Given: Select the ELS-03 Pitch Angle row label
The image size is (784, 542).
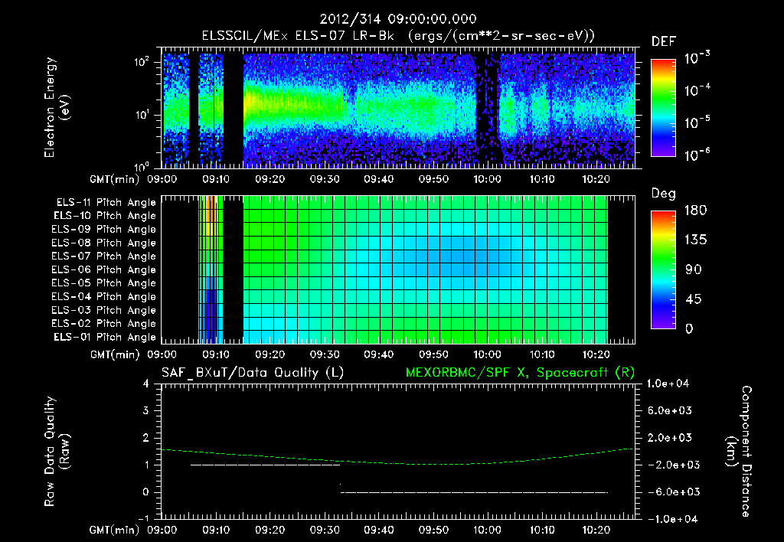Looking at the screenshot, I should pos(104,311).
